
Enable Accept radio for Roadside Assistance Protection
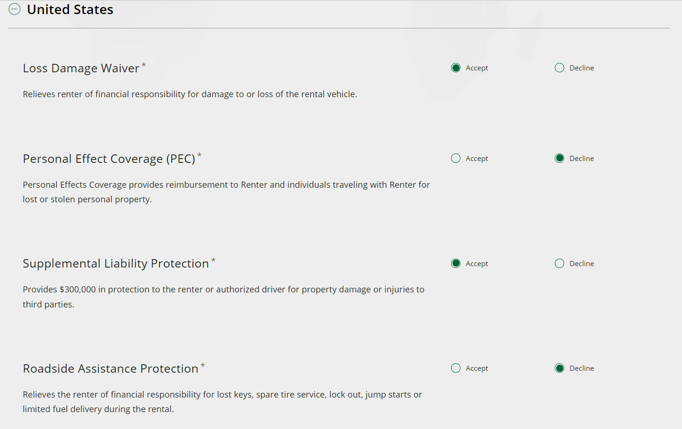click(x=456, y=368)
